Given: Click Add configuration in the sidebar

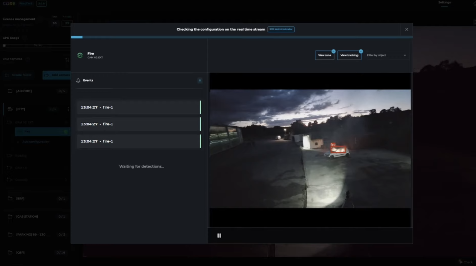Looking at the screenshot, I should (x=36, y=142).
